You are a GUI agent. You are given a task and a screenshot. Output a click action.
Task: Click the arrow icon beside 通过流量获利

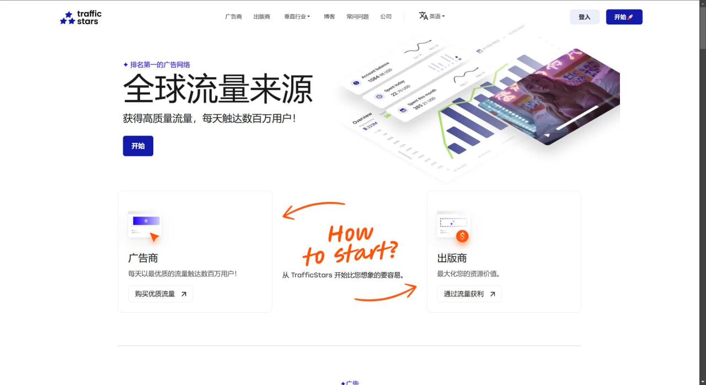pos(493,294)
